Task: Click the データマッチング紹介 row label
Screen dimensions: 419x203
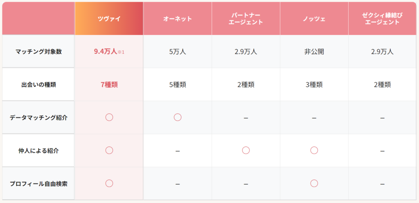Action: (38, 117)
